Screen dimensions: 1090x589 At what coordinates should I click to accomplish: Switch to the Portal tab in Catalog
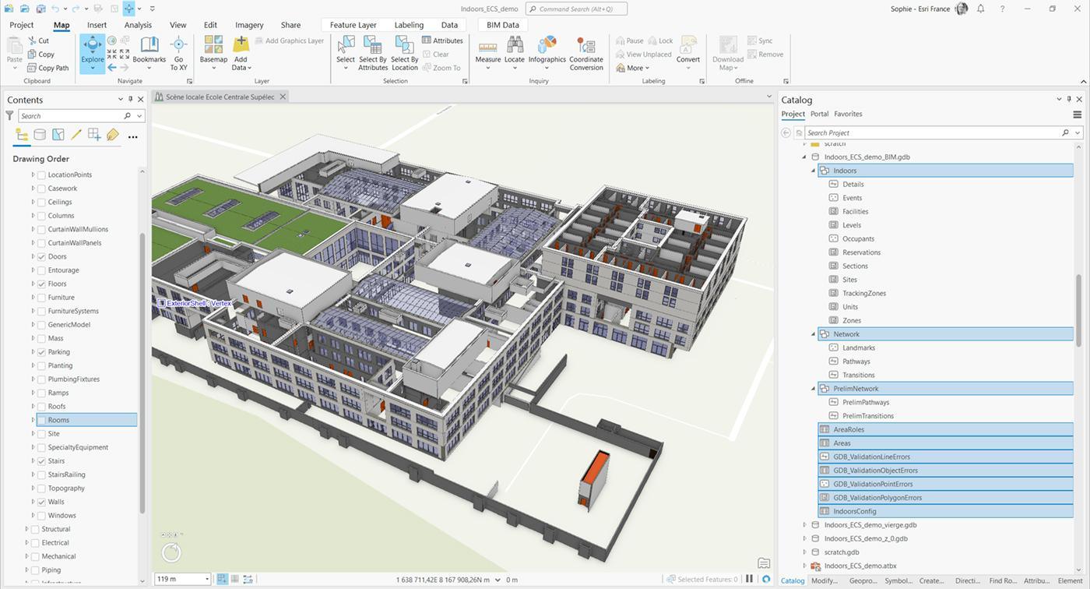coord(819,114)
